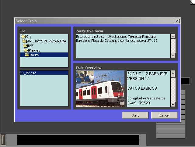Select the S1_V2.csv route file
Image resolution: width=195 pixels, height=147 pixels.
[28, 73]
